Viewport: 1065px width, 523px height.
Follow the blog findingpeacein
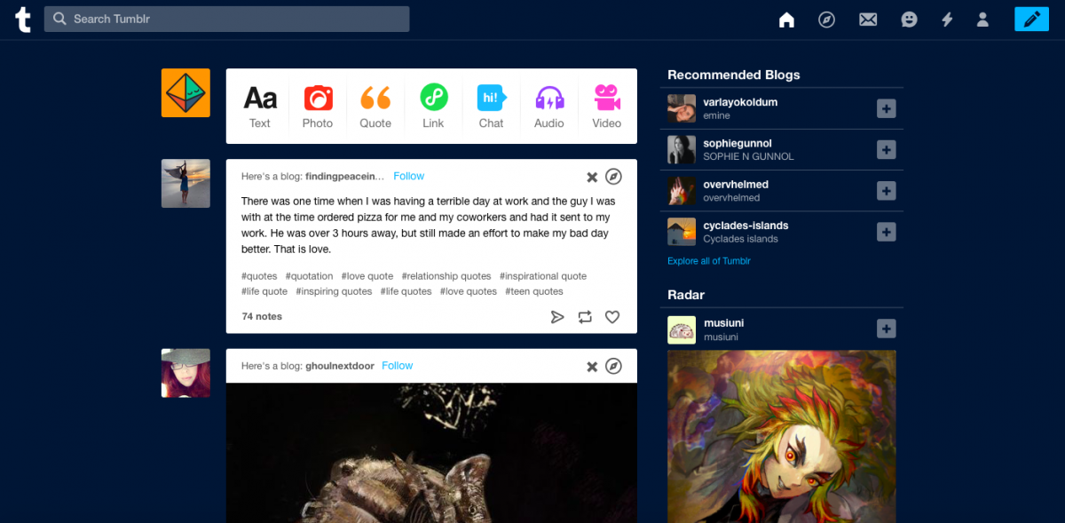408,176
